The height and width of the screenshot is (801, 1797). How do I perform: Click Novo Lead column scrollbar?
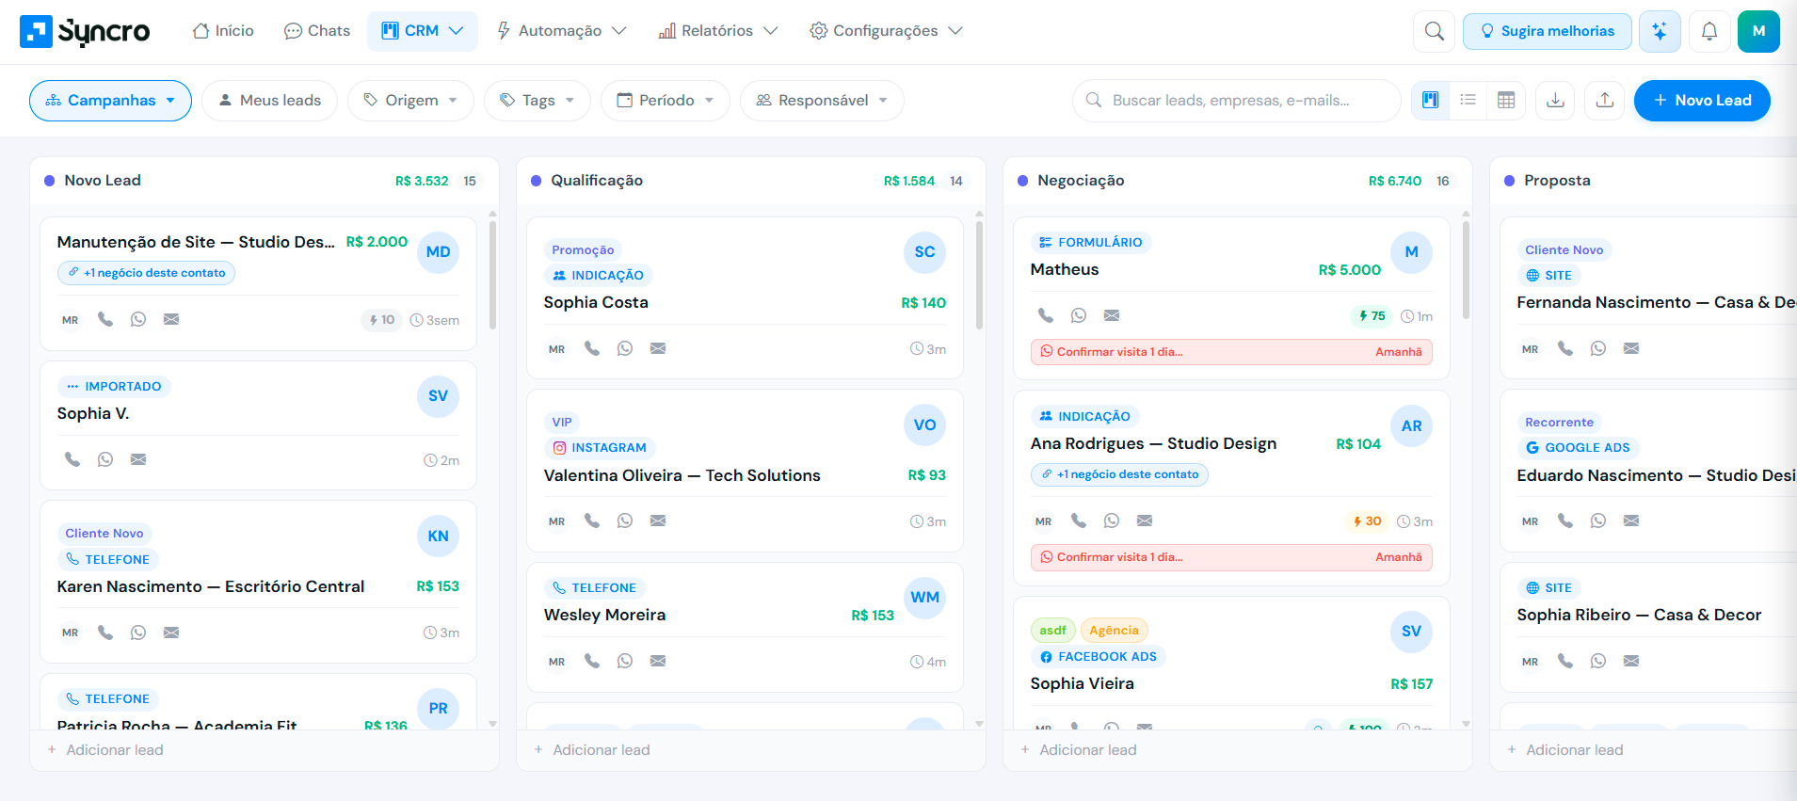pyautogui.click(x=492, y=274)
